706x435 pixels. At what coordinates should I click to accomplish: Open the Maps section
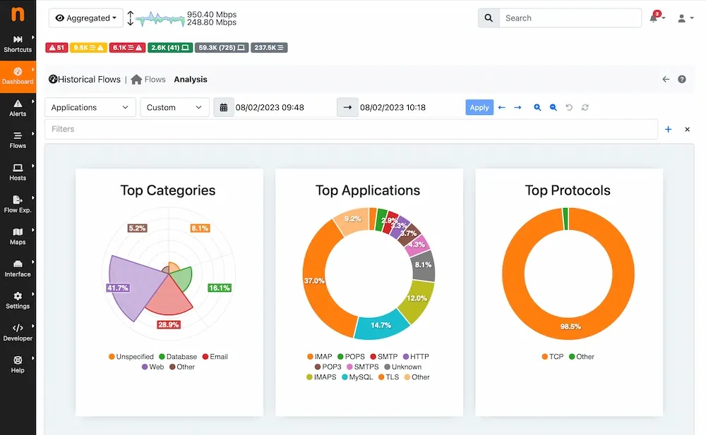coord(18,235)
